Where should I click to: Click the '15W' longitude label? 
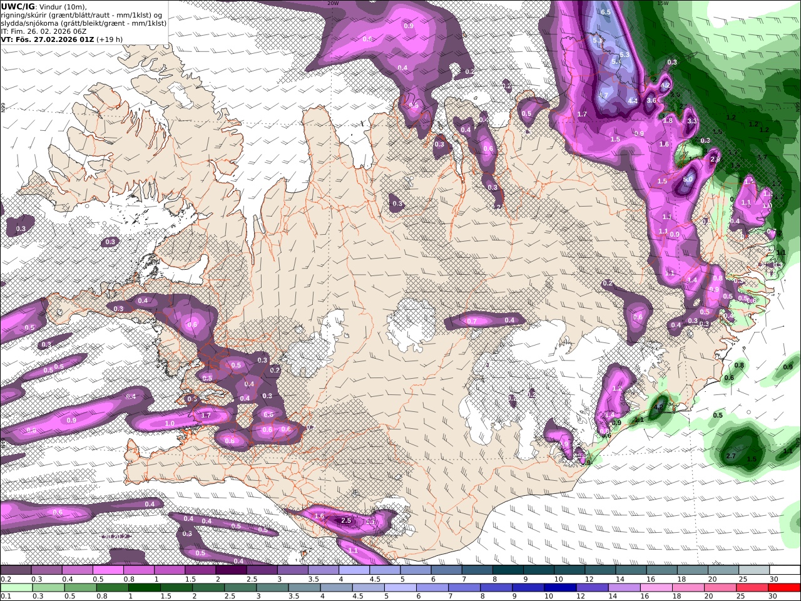click(x=663, y=3)
